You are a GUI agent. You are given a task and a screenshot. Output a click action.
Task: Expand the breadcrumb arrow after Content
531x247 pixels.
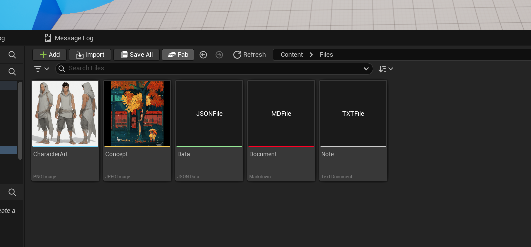click(x=311, y=55)
